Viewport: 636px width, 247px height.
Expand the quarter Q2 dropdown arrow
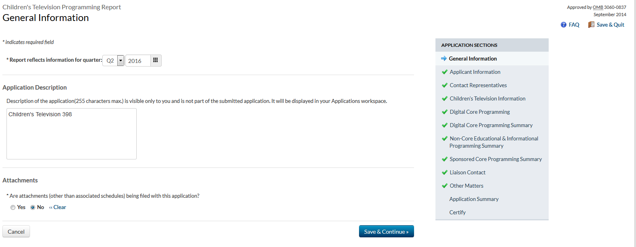[x=120, y=61]
